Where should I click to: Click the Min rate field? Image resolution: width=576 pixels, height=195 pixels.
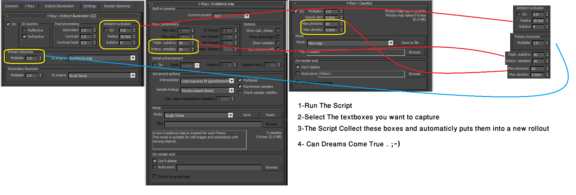click(x=184, y=31)
